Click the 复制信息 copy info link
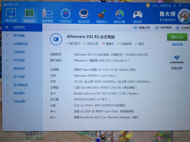Screen dimensions: 190x142 177,44
